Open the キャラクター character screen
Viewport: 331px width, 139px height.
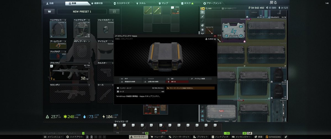[x=139, y=137]
